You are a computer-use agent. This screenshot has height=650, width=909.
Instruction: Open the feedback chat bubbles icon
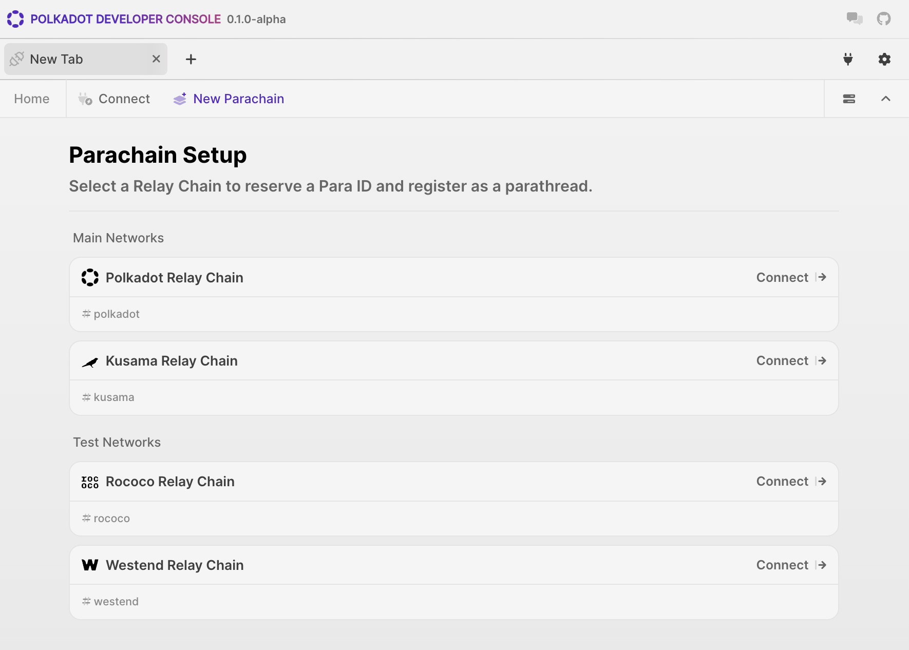coord(855,19)
